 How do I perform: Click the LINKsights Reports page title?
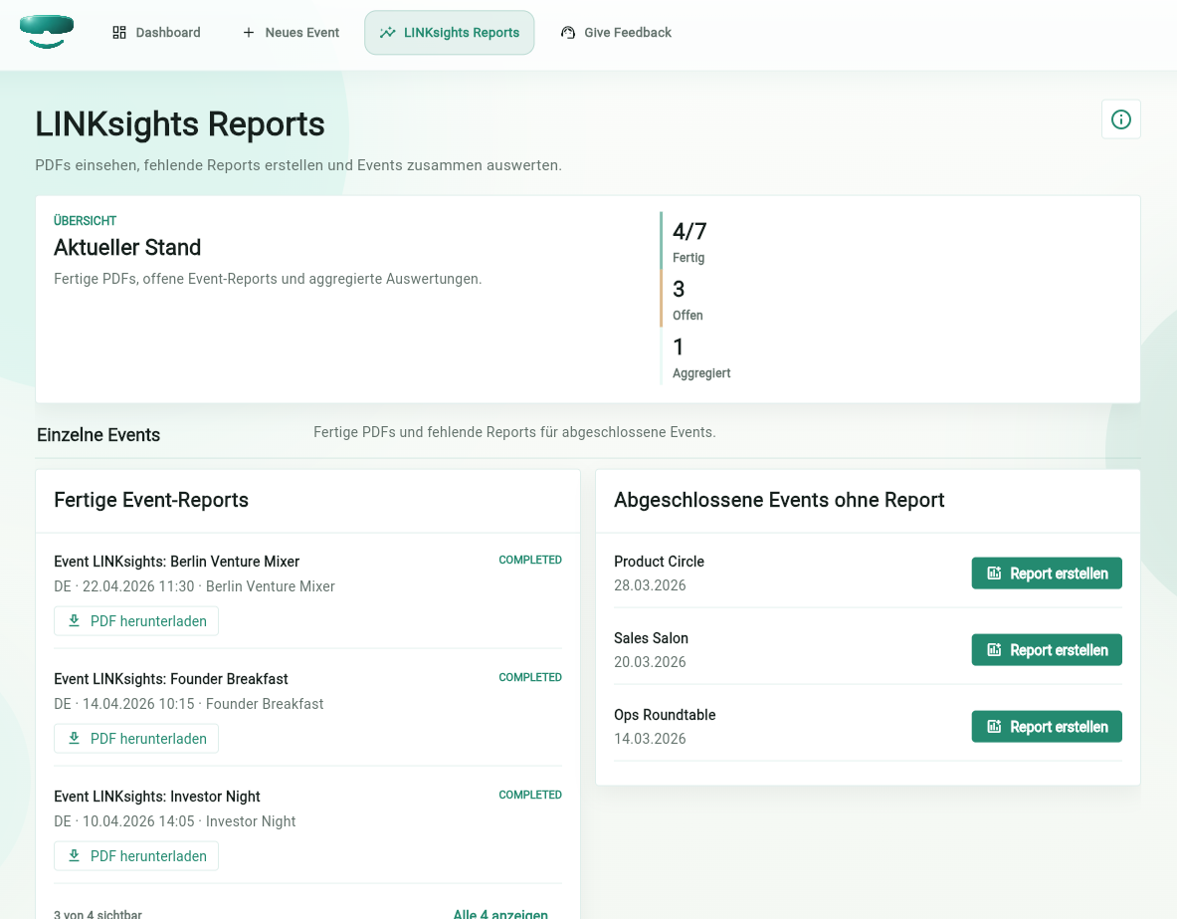point(180,124)
